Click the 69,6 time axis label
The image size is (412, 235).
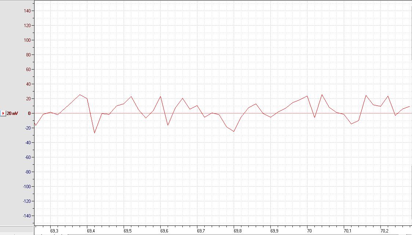[x=164, y=231]
